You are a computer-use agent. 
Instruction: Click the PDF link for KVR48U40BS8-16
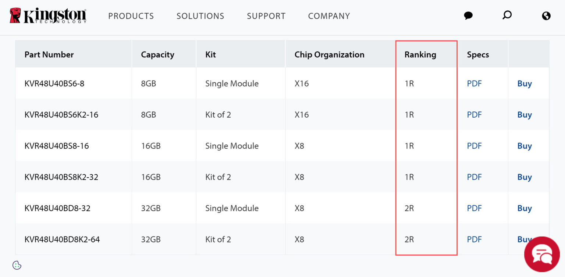(474, 146)
